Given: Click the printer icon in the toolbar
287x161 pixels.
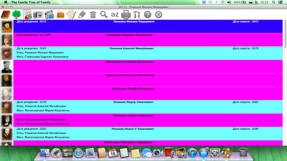Looking at the screenshot, I should coord(126,14).
